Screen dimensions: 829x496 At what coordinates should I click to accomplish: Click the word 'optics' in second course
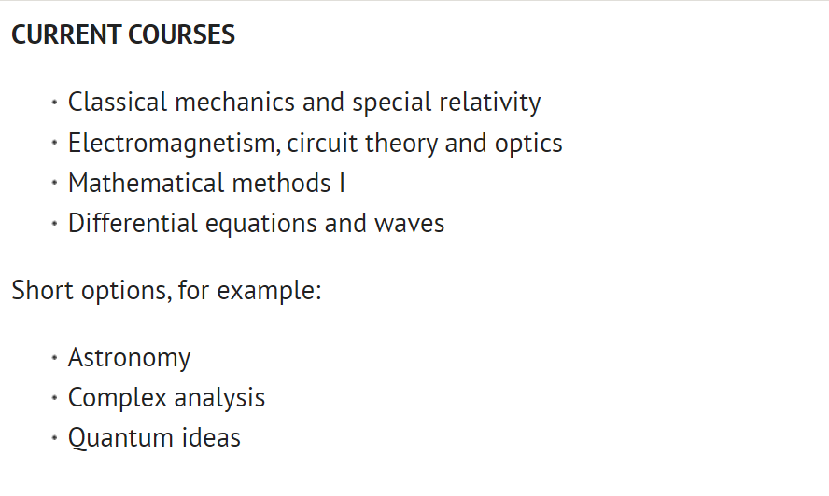pyautogui.click(x=528, y=145)
